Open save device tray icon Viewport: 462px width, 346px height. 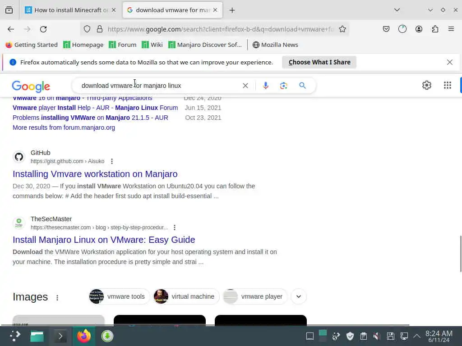point(390,336)
